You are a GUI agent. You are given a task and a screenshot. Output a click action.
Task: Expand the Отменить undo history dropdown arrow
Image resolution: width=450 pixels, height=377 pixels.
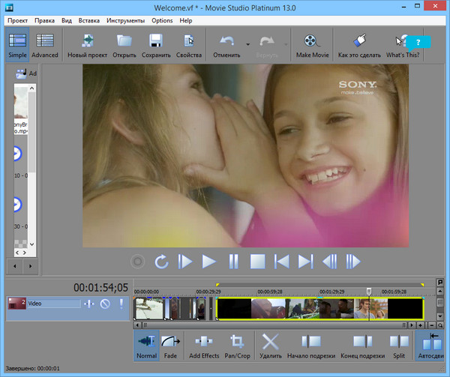point(247,43)
